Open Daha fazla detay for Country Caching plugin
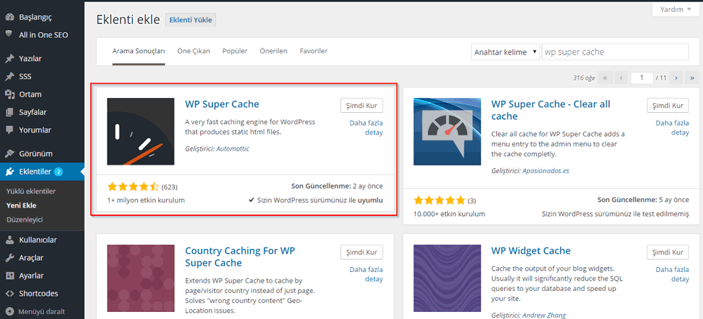The height and width of the screenshot is (319, 703). pos(366,274)
